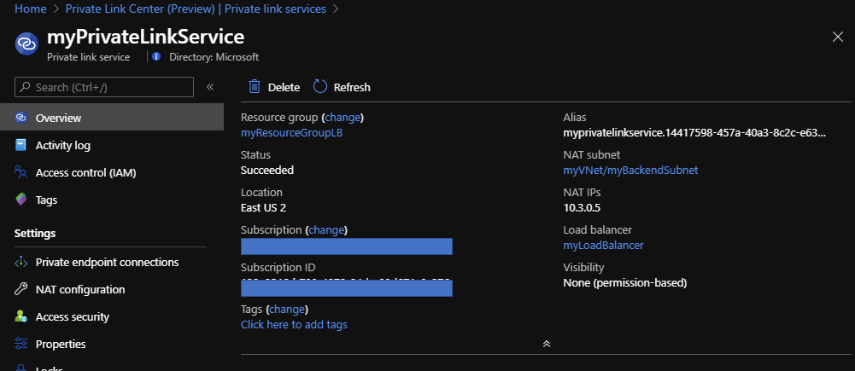Open the Properties menu item
This screenshot has height=371, width=855.
pyautogui.click(x=112, y=344)
